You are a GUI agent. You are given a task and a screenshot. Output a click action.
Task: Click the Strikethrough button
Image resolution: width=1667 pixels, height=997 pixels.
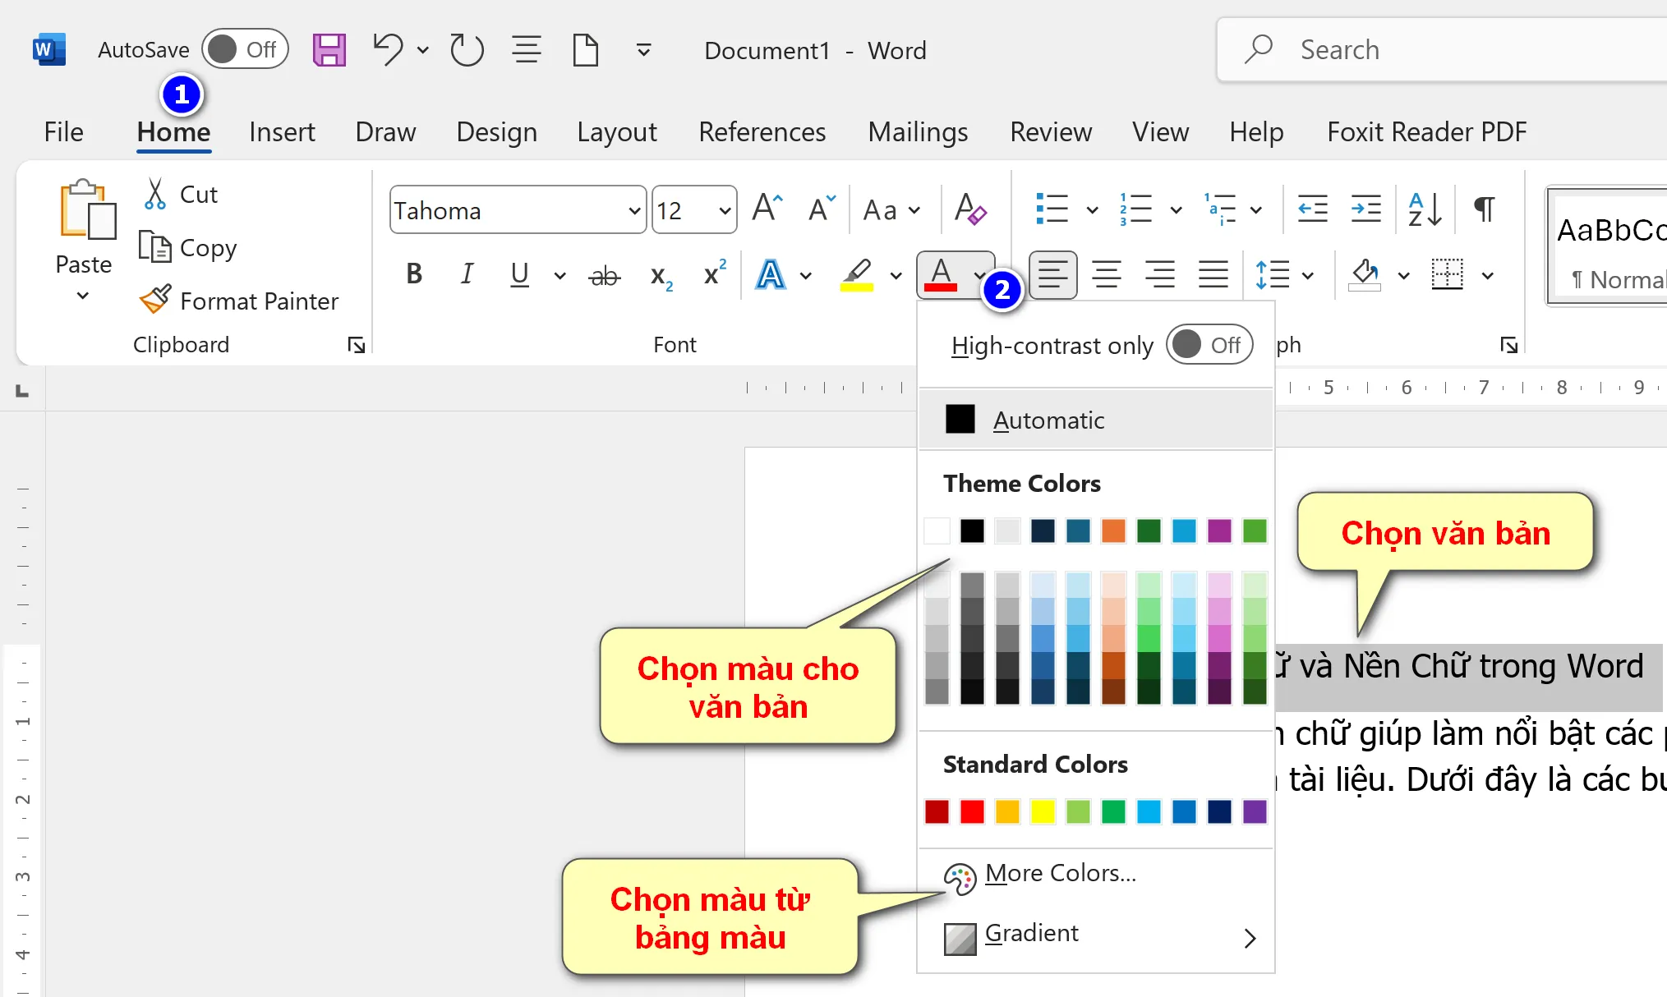click(604, 275)
